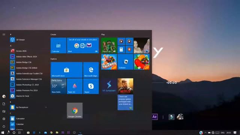Screen dimensions: 240x135
Task: Click the Windows Start button on taskbar
Action: click(x=3, y=132)
